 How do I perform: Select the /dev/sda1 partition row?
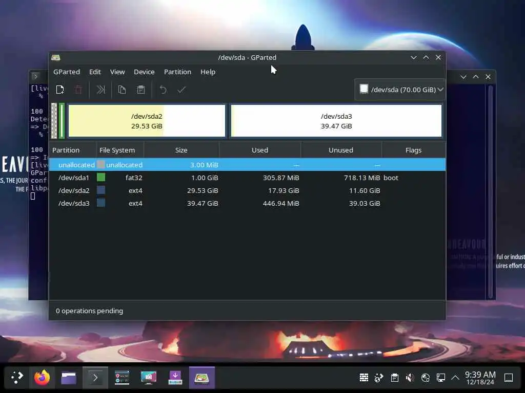pos(247,178)
